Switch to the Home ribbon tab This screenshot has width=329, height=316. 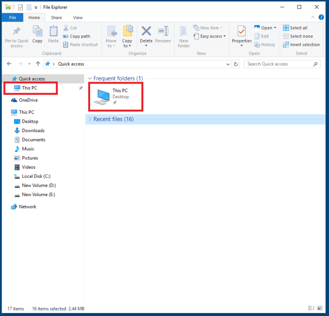click(34, 18)
